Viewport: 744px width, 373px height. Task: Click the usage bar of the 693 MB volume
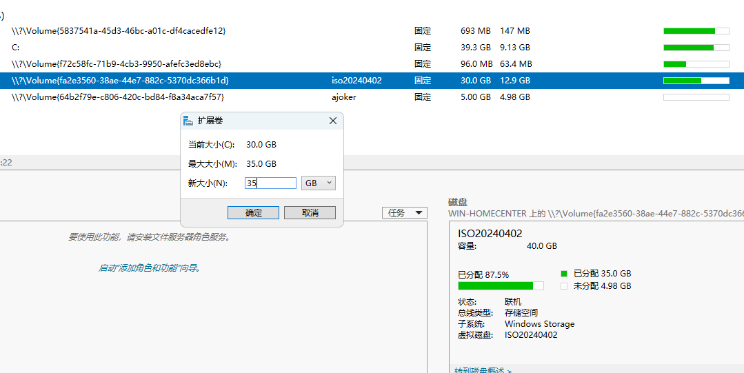tap(696, 31)
